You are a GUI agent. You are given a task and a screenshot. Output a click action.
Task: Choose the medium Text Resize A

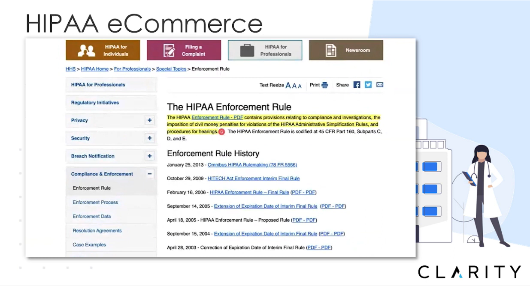(294, 86)
